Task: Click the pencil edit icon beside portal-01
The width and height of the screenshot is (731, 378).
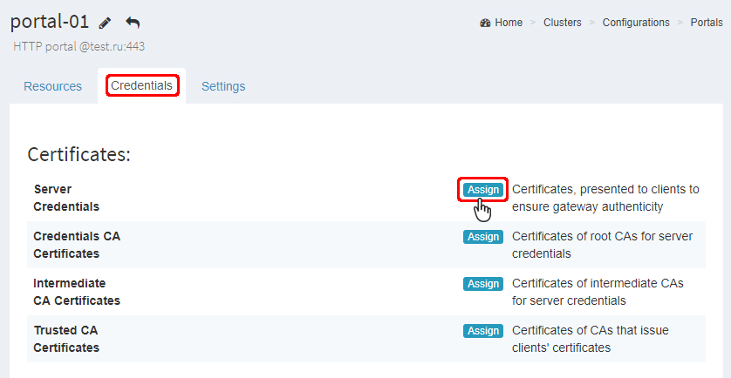Action: [106, 23]
